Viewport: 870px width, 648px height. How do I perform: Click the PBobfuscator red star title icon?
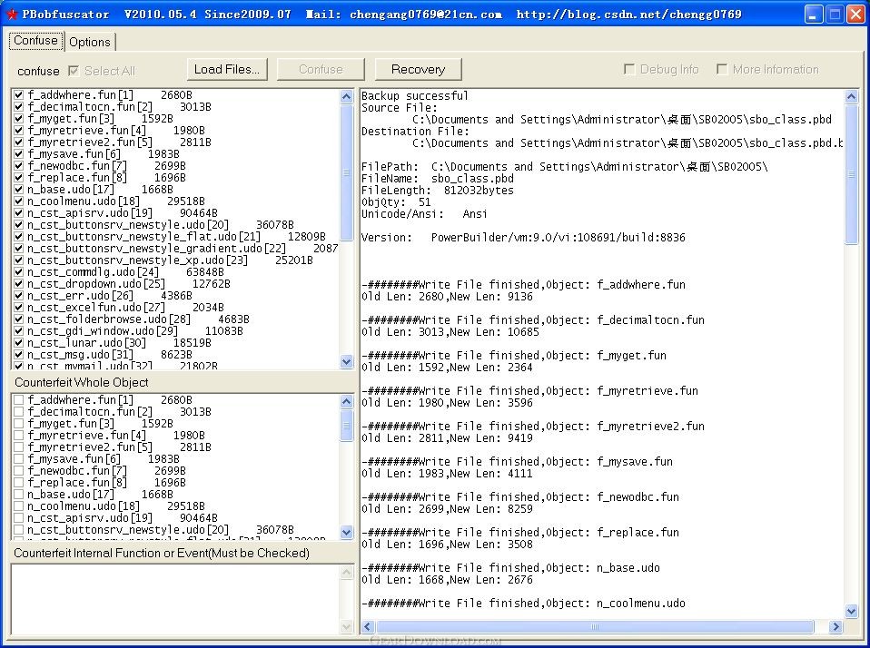(x=12, y=15)
